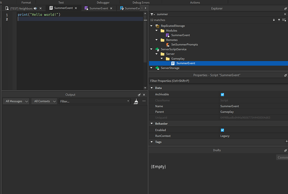Click the ServerScriptService icon
Screen dimensions: 288x194
(157, 49)
